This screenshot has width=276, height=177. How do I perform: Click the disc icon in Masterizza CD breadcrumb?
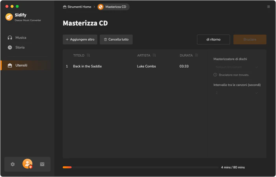[101, 7]
